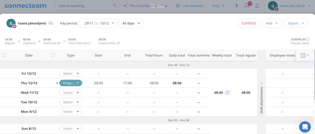The height and width of the screenshot is (134, 315).
Task: Click chat icon next to Ivana Jakovljevic
Action: click(x=51, y=23)
